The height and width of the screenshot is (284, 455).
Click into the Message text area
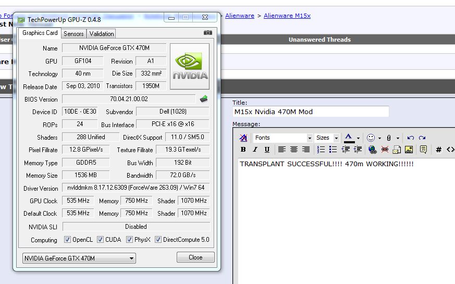coord(347,220)
